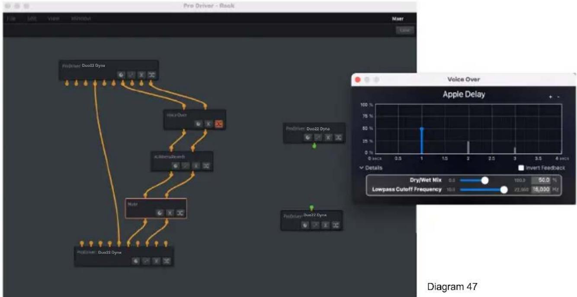Image resolution: width=577 pixels, height=297 pixels.
Task: Click gray feedback echo bar at 2 secs
Action: pyautogui.click(x=468, y=147)
